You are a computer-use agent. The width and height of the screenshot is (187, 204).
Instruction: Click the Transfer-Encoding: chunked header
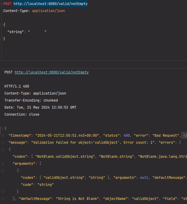click(31, 100)
